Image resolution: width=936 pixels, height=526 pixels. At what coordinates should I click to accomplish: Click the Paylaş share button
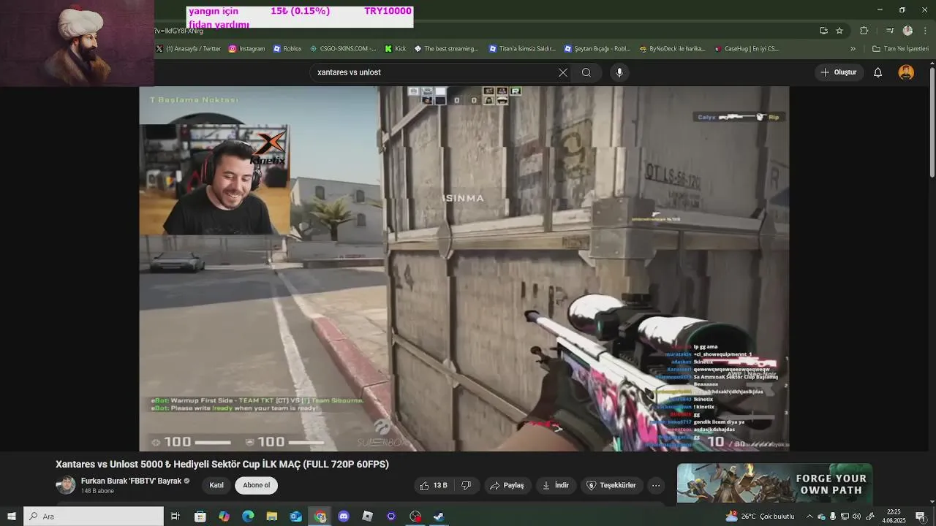pos(507,485)
